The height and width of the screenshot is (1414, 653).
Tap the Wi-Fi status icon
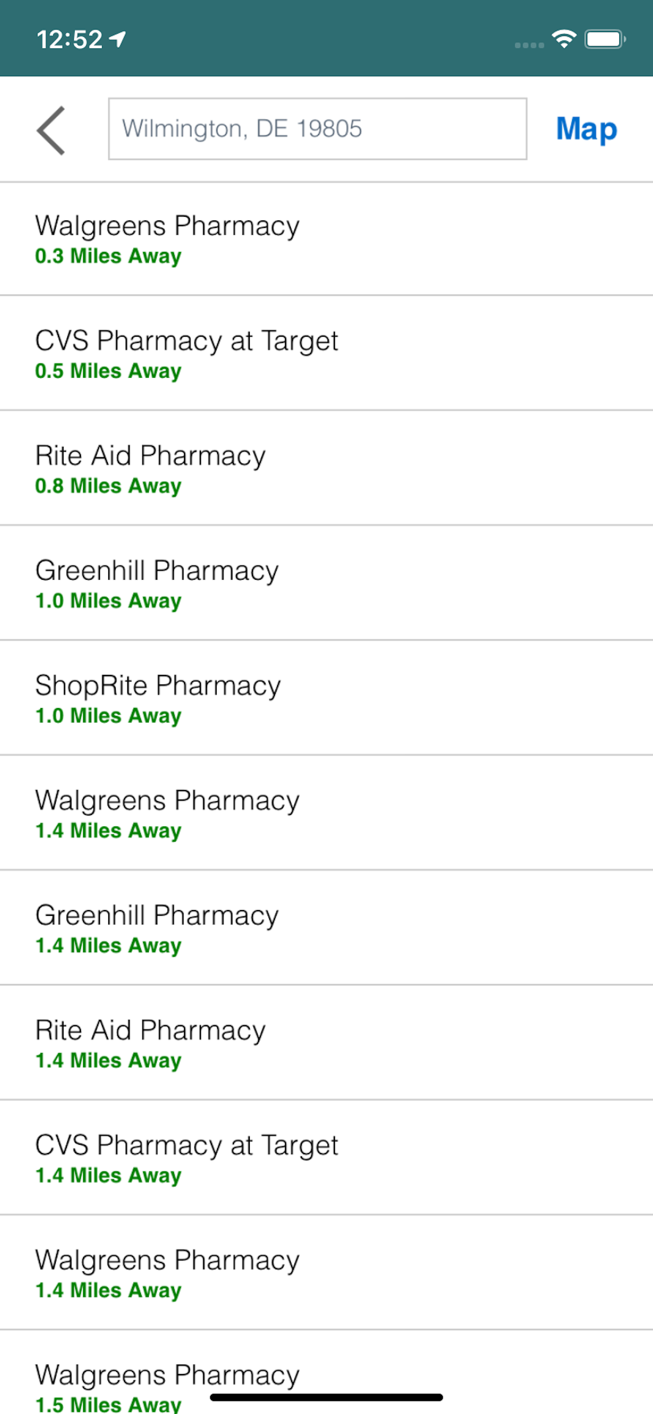564,39
